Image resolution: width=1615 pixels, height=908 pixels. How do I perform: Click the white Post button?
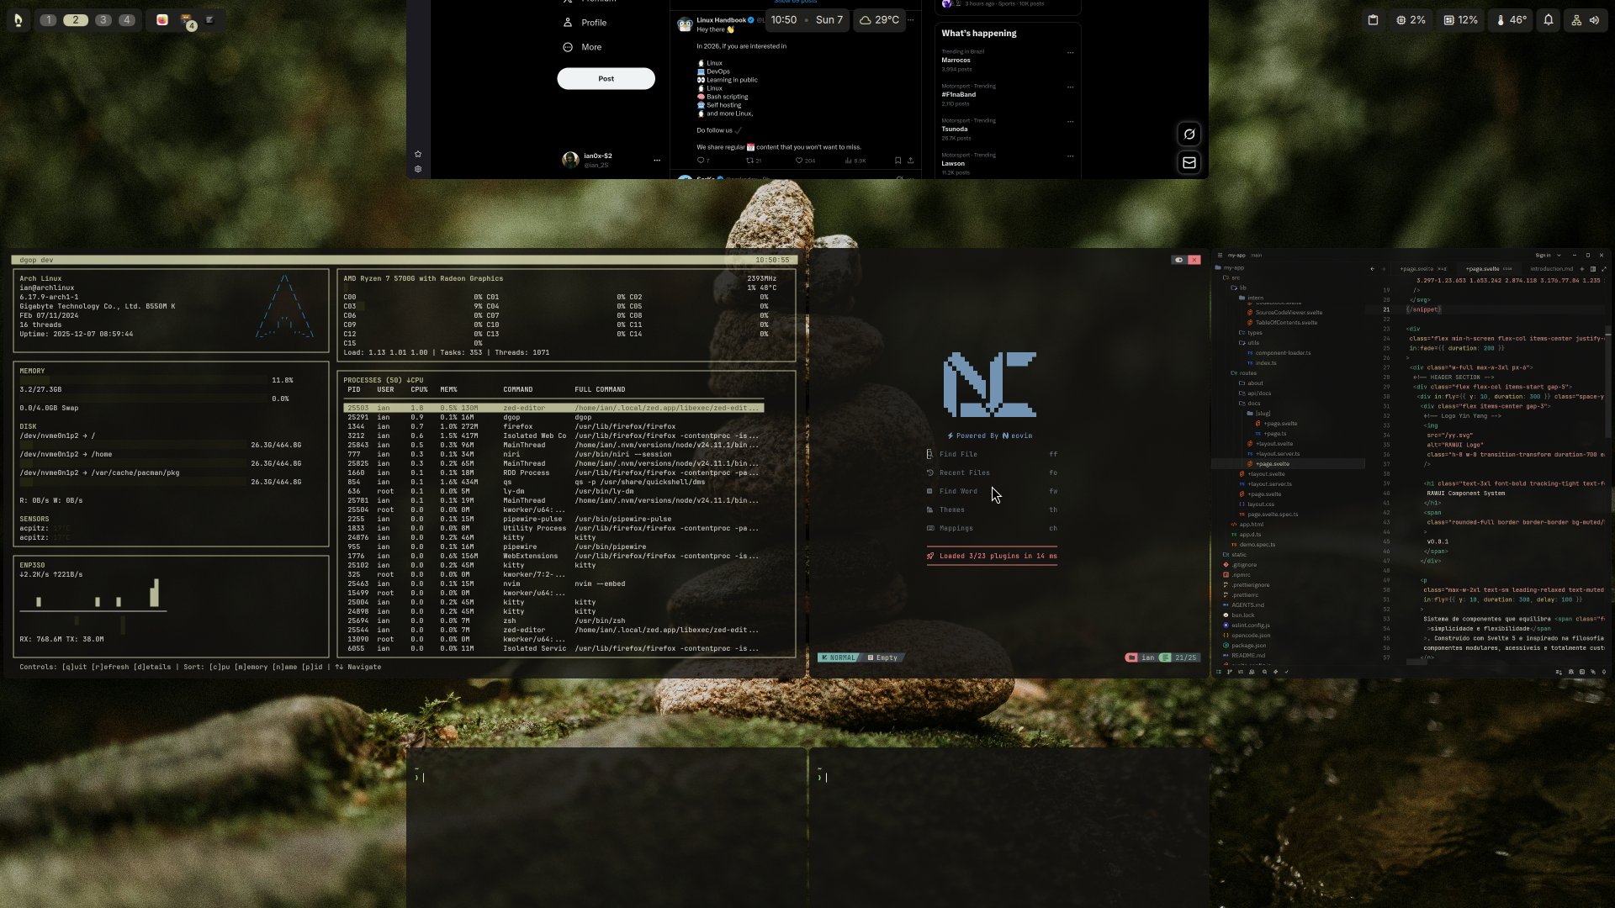[x=606, y=79]
